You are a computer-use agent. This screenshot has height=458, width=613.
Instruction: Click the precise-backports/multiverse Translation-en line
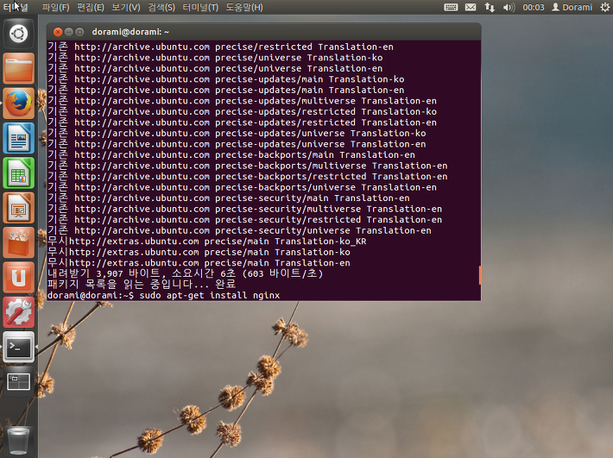pyautogui.click(x=248, y=166)
